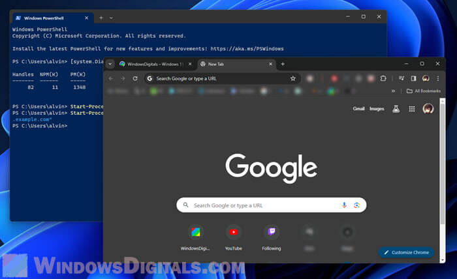Search by image with Lens icon
This screenshot has height=279, width=457.
[x=356, y=205]
